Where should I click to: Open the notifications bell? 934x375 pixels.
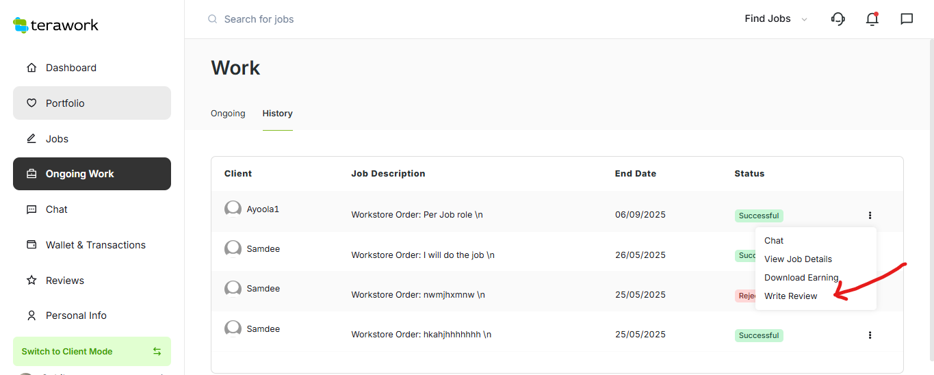872,19
